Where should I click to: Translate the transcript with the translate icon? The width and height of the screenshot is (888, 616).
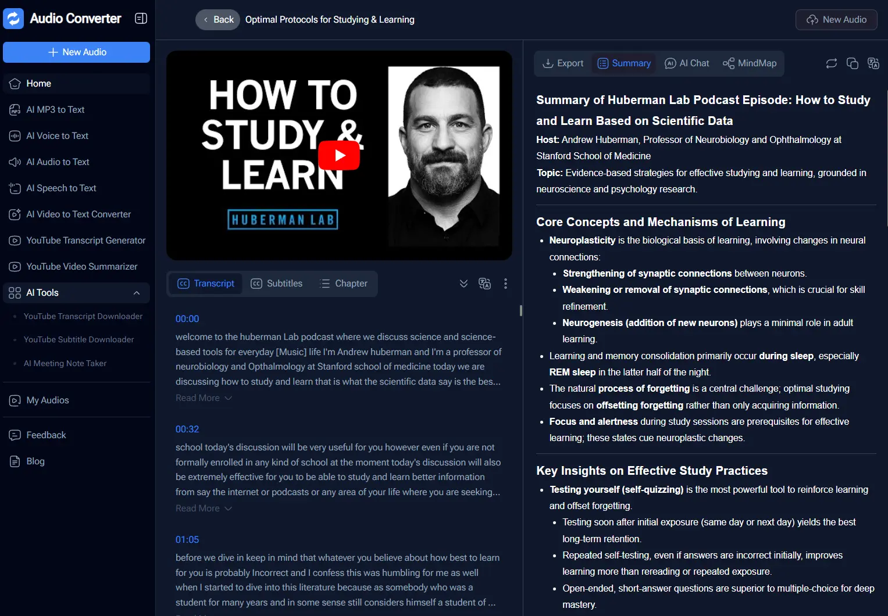(x=484, y=284)
